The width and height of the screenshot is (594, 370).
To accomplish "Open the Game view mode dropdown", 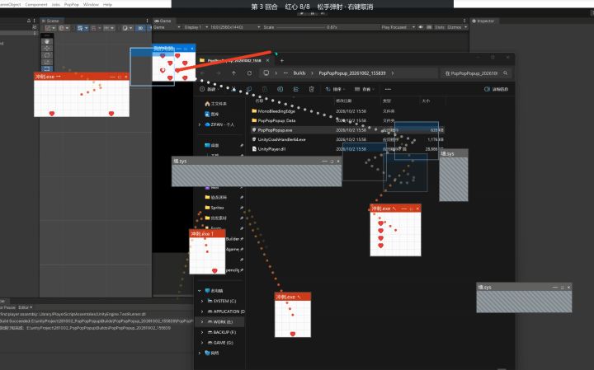I will coord(167,27).
